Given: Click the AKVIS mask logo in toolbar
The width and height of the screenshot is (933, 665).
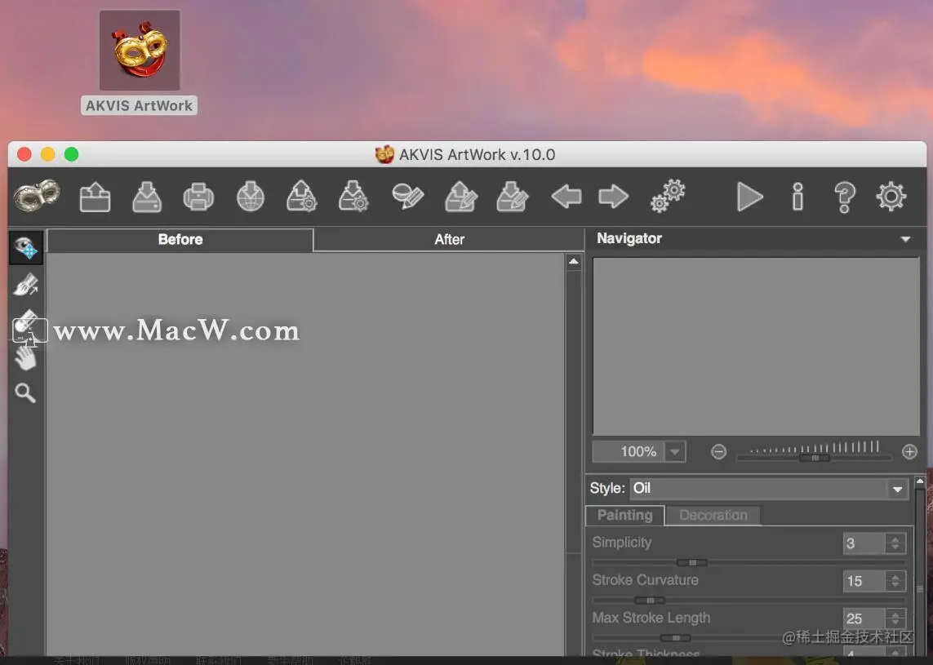Looking at the screenshot, I should (37, 196).
